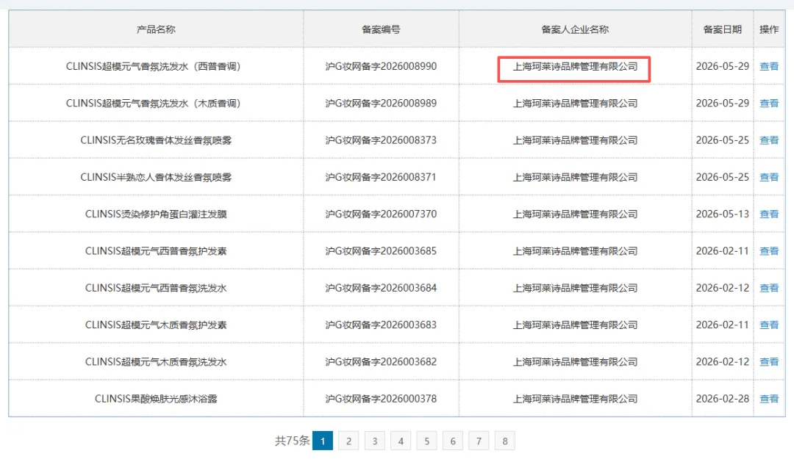This screenshot has width=794, height=459.
Task: Select product CLINSIS果酸焕肤光感沐浴露
Action: [156, 399]
